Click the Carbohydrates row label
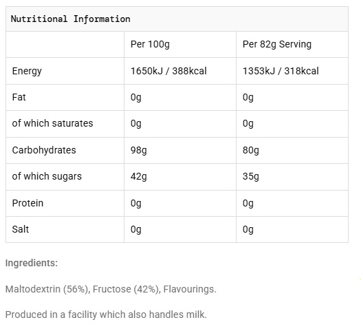The height and width of the screenshot is (331, 361). coord(44,150)
